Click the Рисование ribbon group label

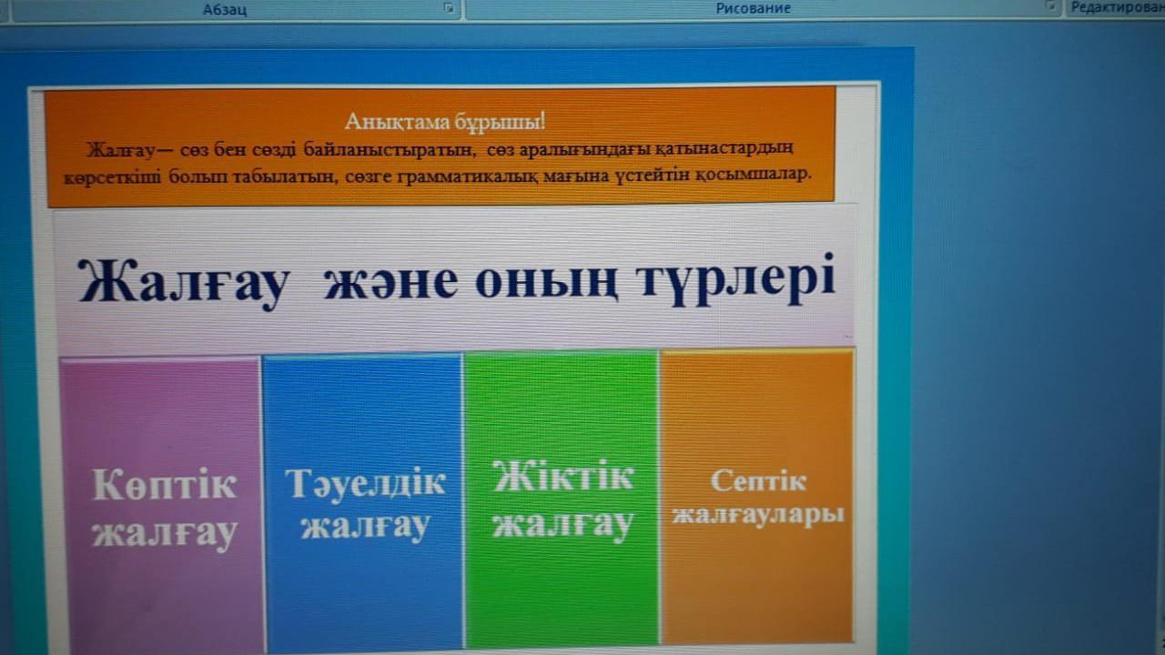click(754, 8)
